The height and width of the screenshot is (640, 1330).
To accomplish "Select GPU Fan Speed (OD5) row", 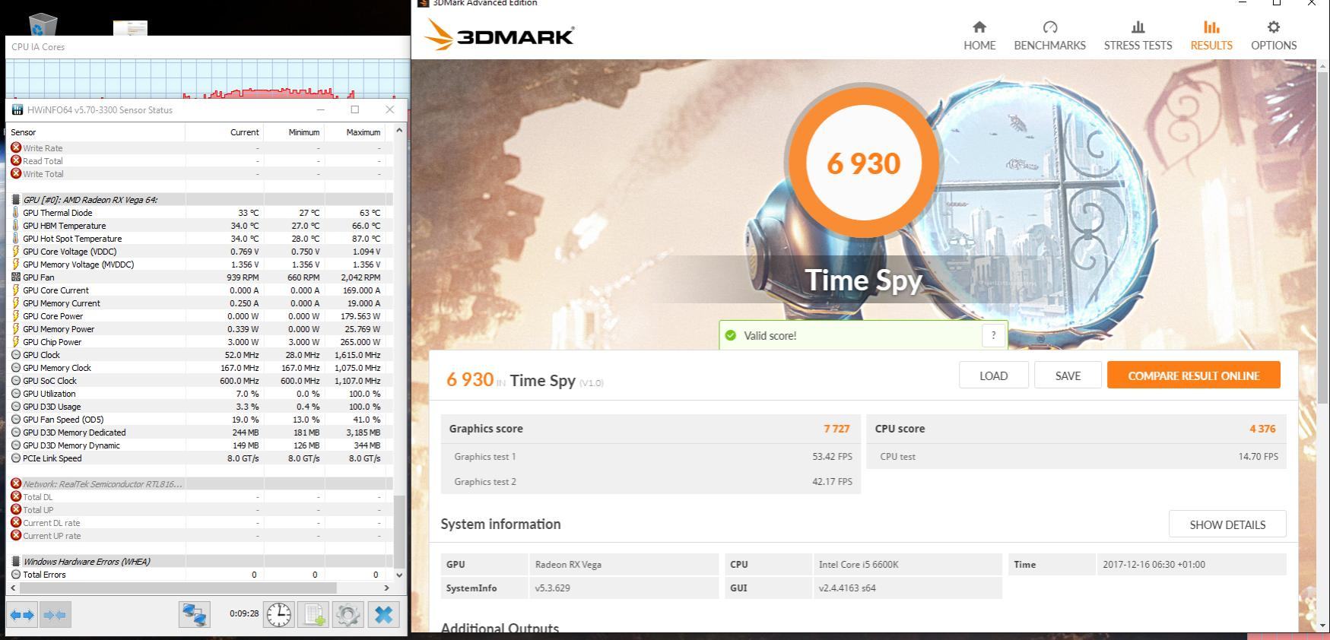I will pyautogui.click(x=200, y=420).
